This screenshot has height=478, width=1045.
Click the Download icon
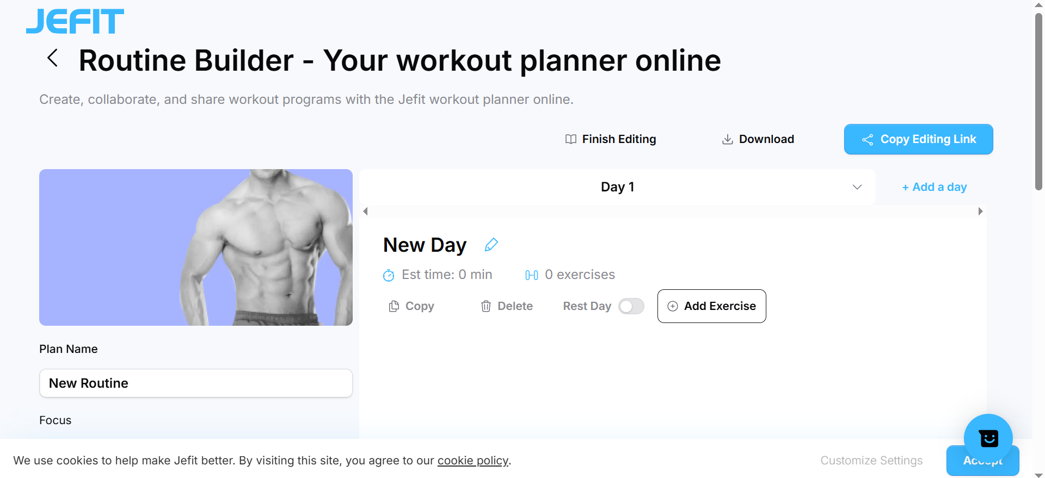pyautogui.click(x=727, y=139)
